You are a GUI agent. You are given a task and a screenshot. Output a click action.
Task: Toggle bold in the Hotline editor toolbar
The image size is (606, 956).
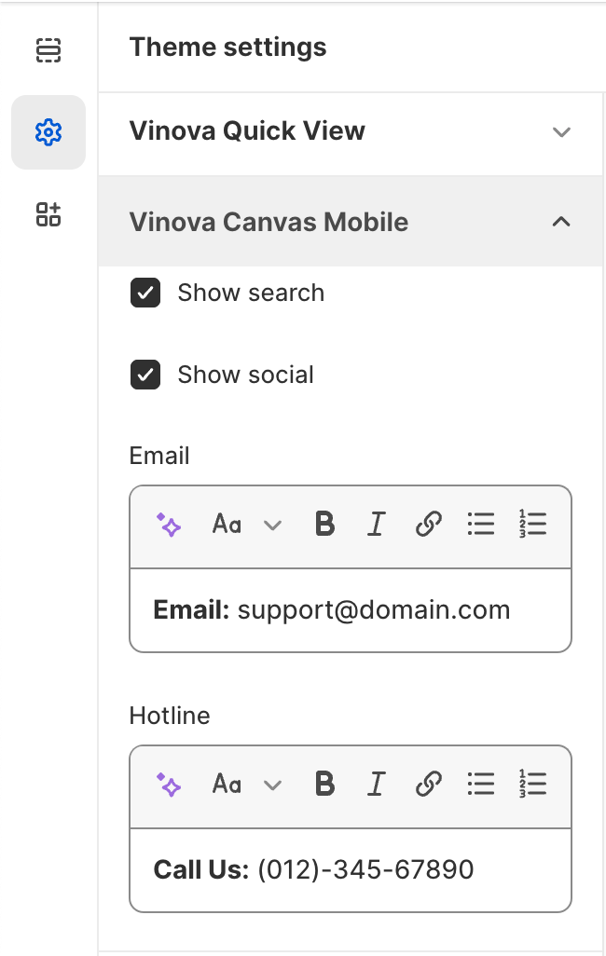coord(324,785)
